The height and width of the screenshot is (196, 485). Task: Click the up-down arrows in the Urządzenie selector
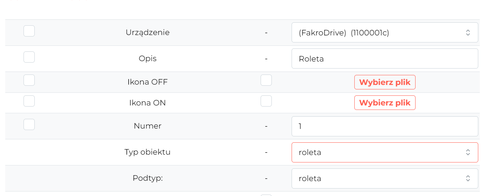point(468,33)
